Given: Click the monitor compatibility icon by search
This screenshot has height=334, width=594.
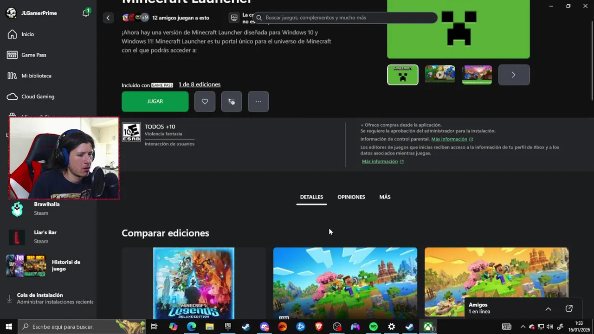Looking at the screenshot, I should (234, 18).
